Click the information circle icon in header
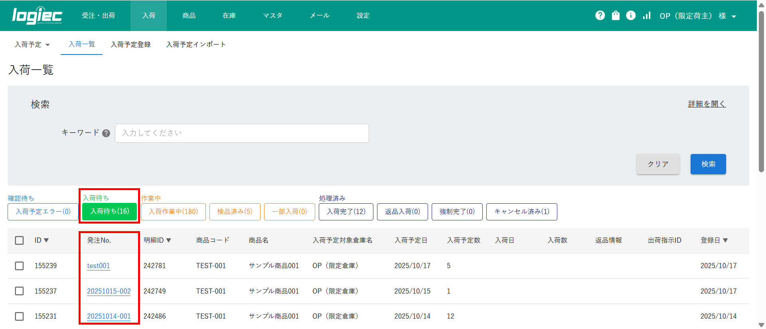The image size is (766, 329). click(631, 16)
